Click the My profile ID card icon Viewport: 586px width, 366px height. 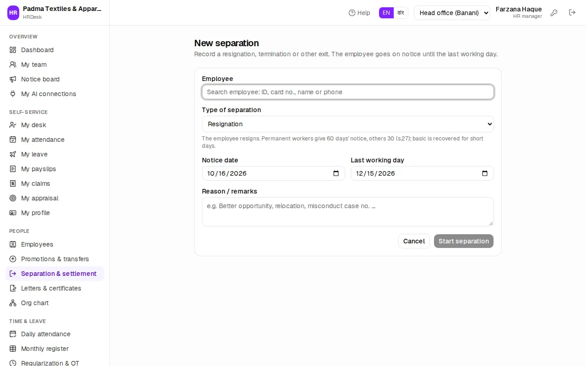point(13,213)
